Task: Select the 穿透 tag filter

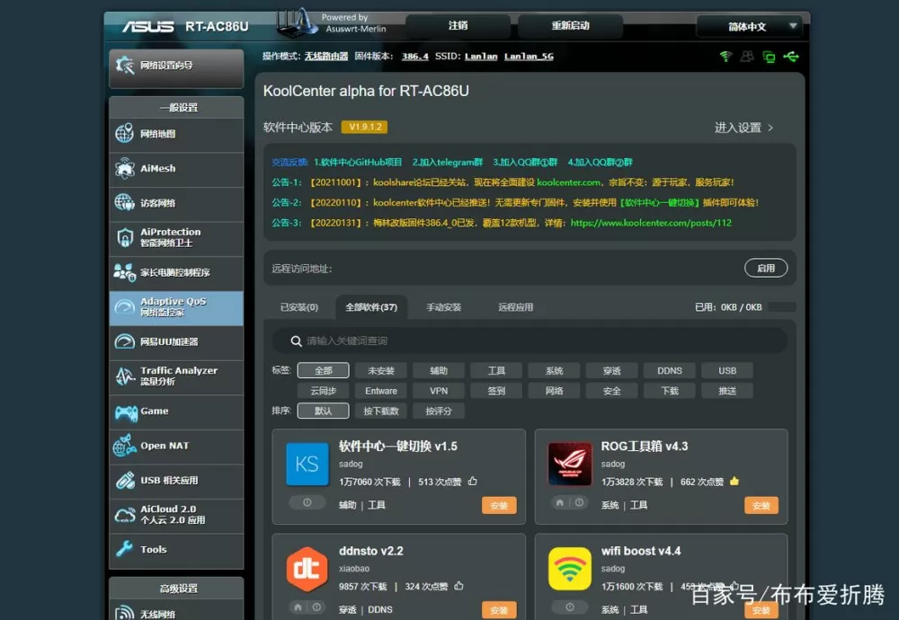Action: tap(611, 371)
